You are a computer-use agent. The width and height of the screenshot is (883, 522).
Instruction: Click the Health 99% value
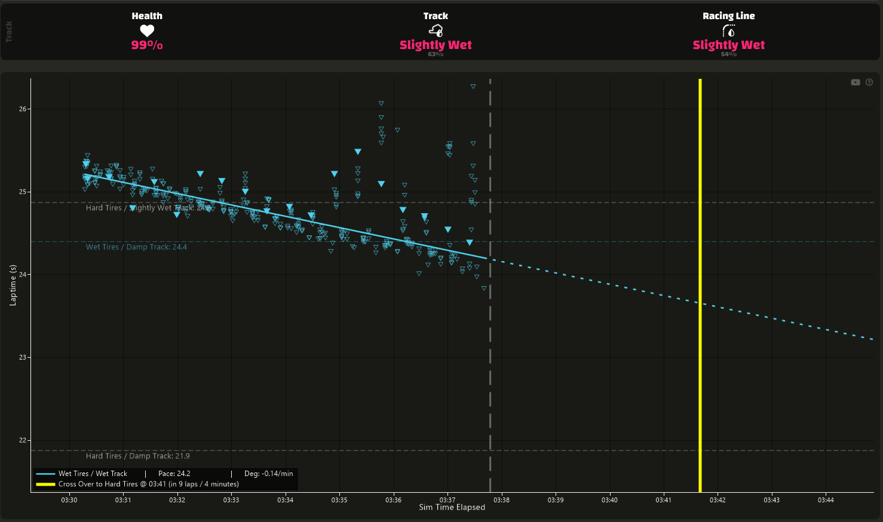click(147, 45)
